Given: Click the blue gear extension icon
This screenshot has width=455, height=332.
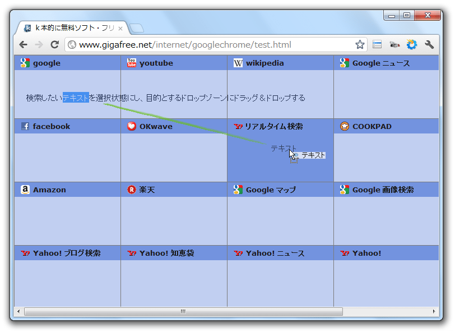Looking at the screenshot, I should tap(411, 44).
